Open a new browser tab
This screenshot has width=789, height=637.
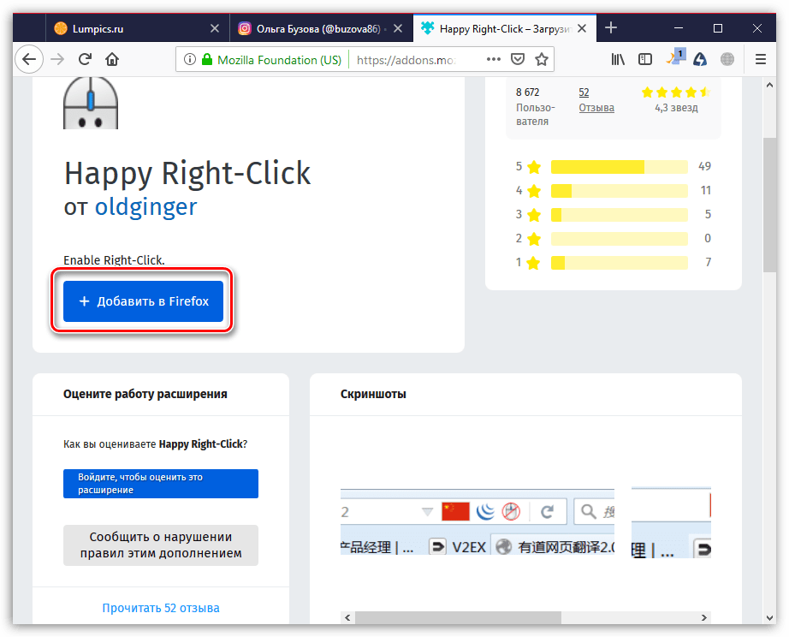pos(611,28)
